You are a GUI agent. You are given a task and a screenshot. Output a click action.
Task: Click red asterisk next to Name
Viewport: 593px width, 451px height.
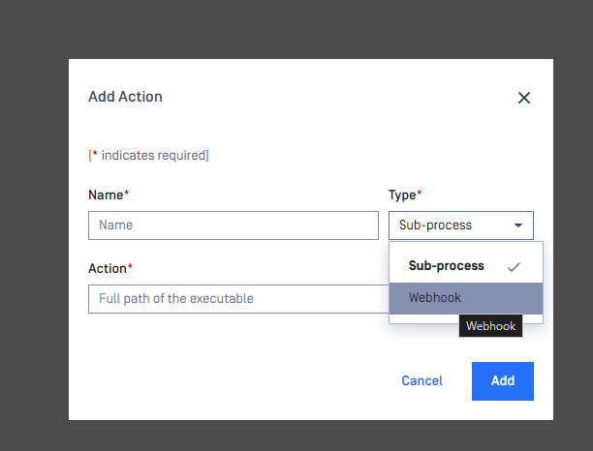(127, 193)
